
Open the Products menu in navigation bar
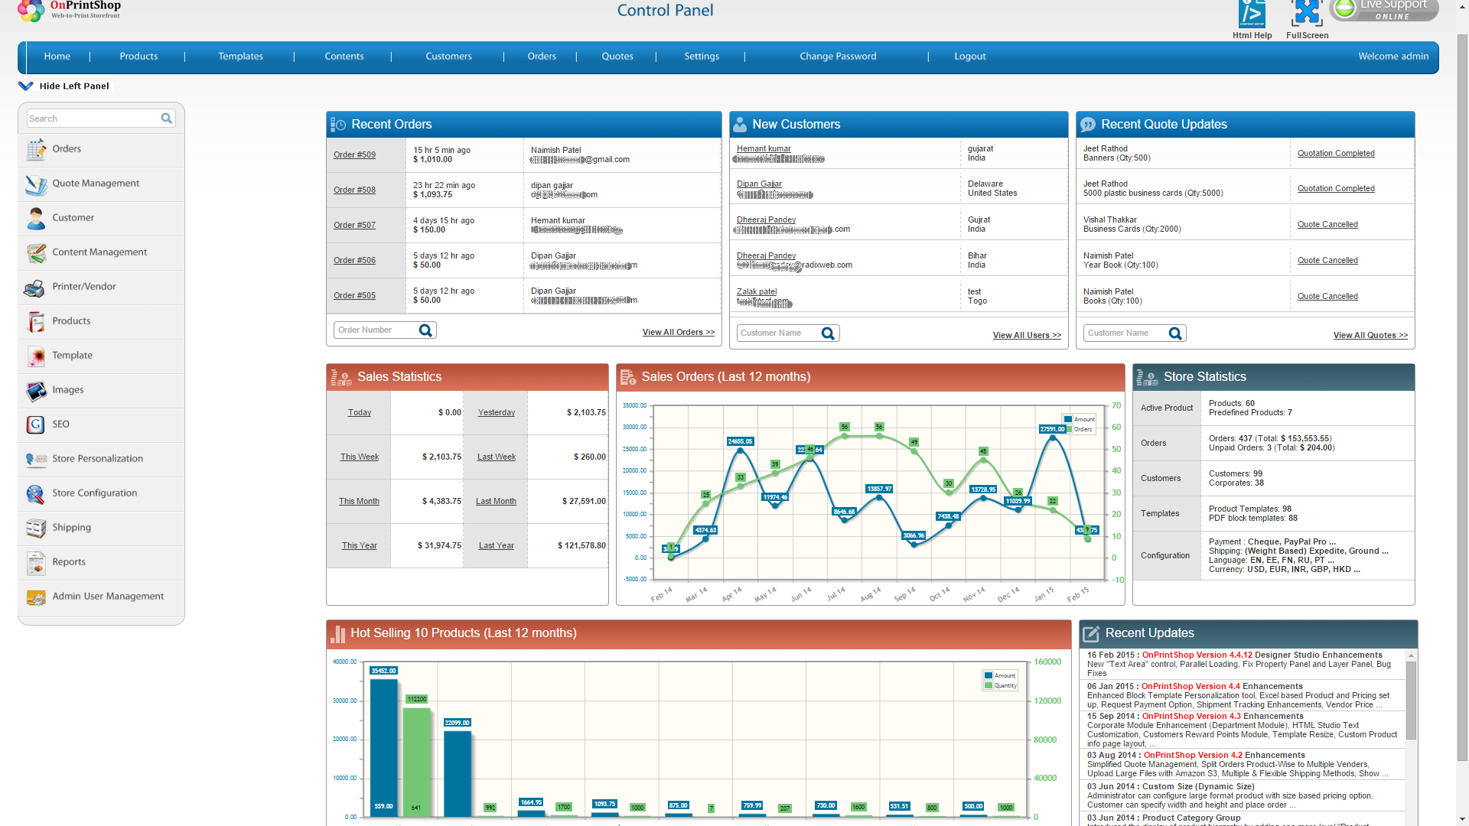click(x=138, y=57)
